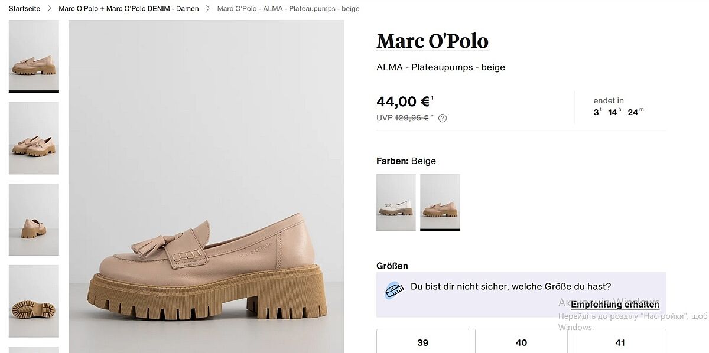The width and height of the screenshot is (709, 353).
Task: View the shoe sole thumbnail
Action: pos(34,301)
